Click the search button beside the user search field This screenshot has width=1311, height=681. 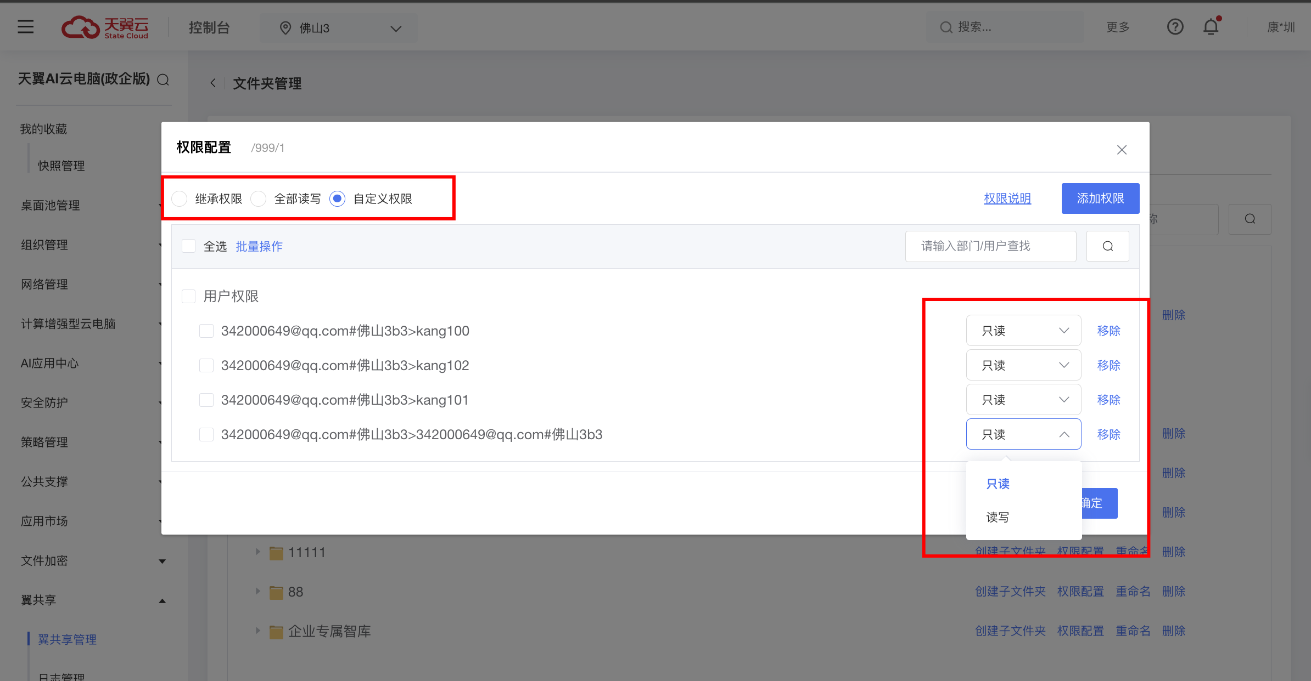point(1107,246)
